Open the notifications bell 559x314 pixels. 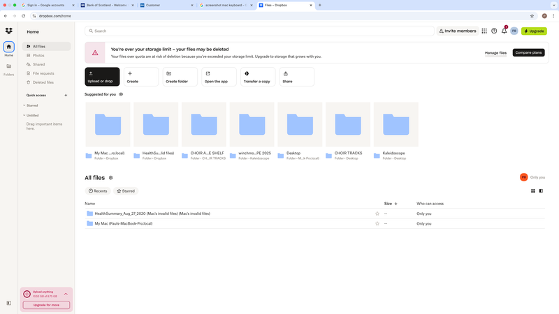(x=504, y=31)
